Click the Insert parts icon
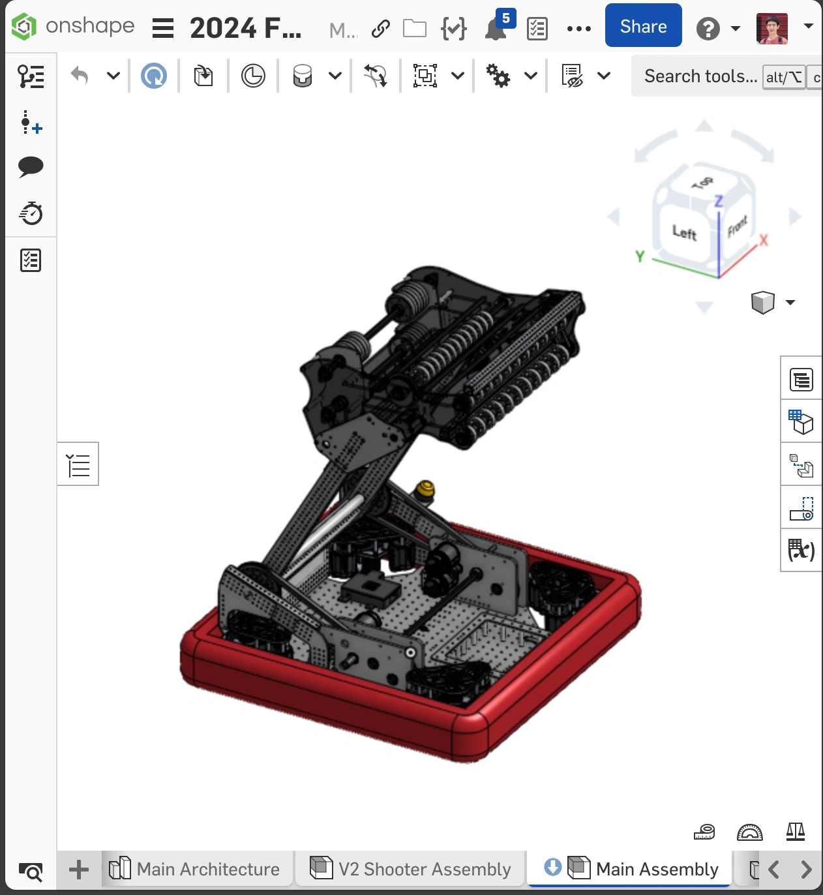Image resolution: width=823 pixels, height=895 pixels. coord(203,76)
